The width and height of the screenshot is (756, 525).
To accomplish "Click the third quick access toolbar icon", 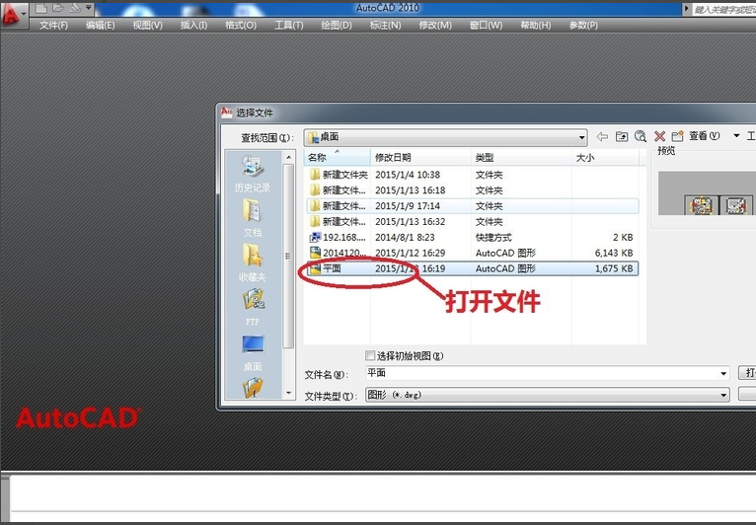I will tap(75, 8).
